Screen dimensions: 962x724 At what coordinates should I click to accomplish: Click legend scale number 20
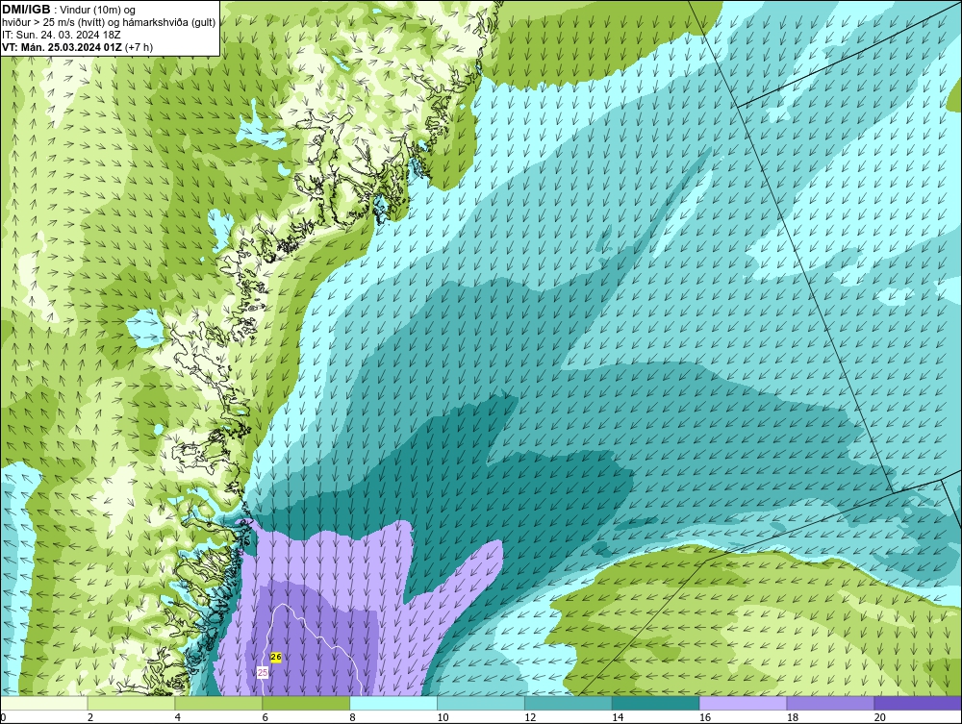pos(880,717)
